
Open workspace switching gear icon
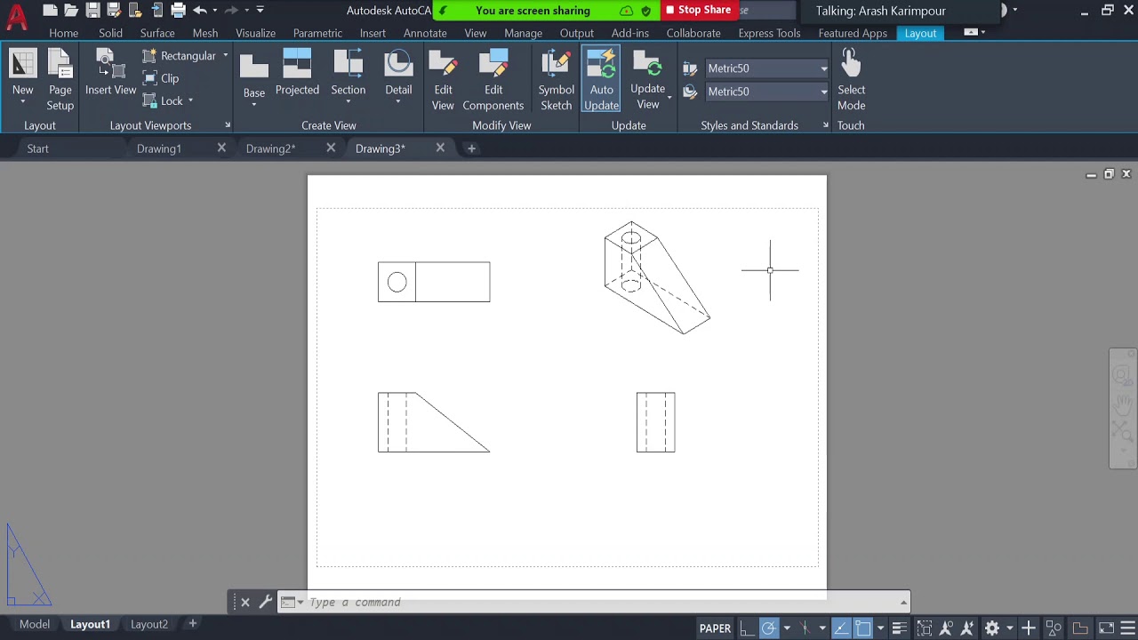point(992,628)
